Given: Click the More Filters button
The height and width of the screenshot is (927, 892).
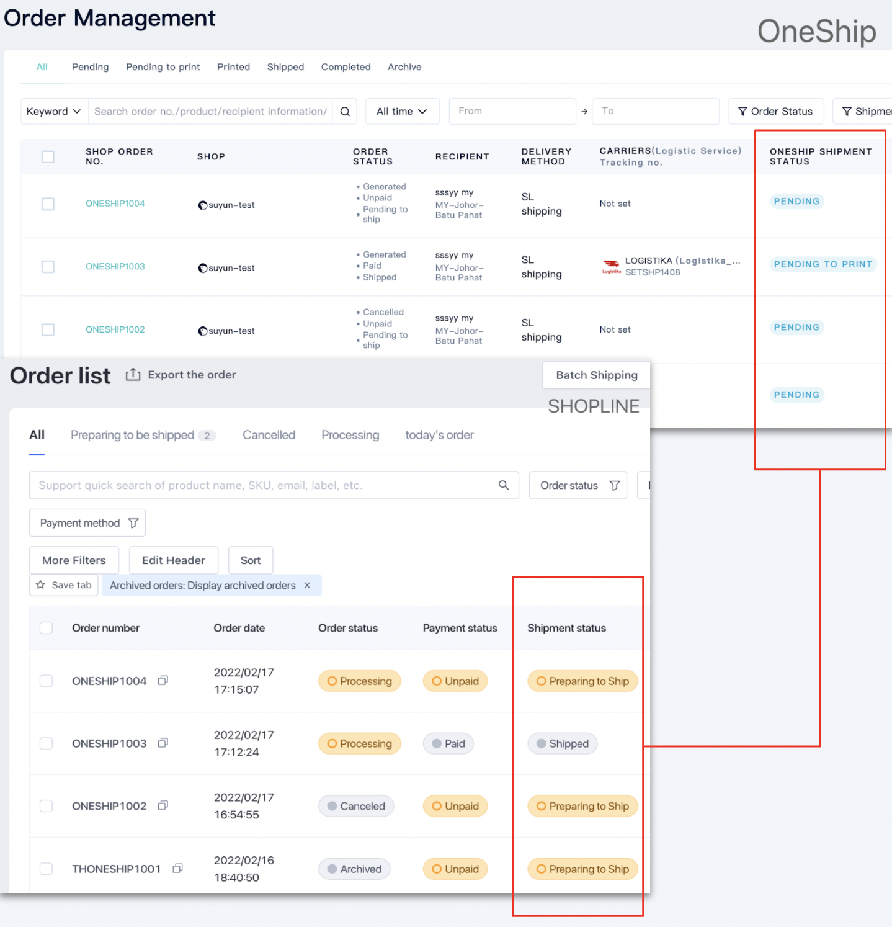Looking at the screenshot, I should 74,560.
